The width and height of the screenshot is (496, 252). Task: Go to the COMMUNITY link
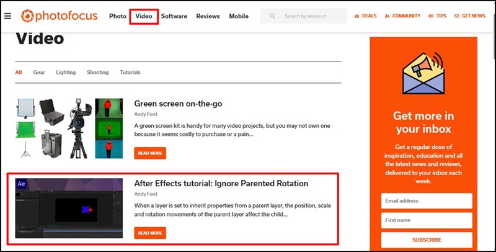406,16
